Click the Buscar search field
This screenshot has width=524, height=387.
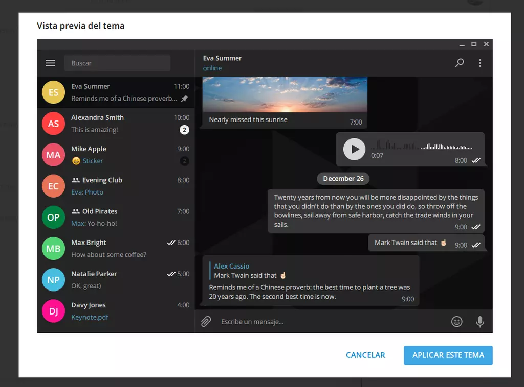[117, 63]
